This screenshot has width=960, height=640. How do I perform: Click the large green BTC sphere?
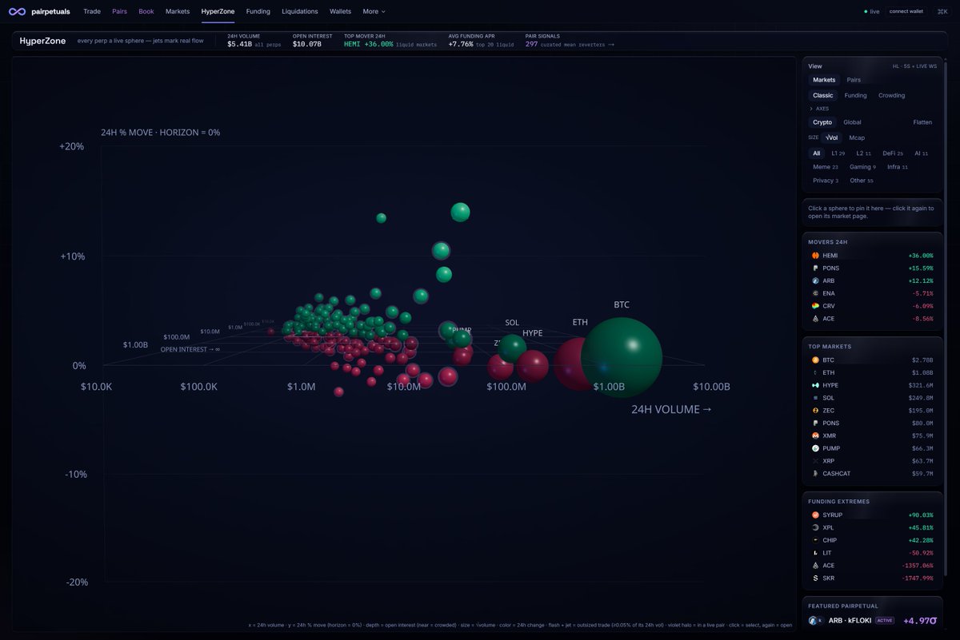[x=622, y=356]
